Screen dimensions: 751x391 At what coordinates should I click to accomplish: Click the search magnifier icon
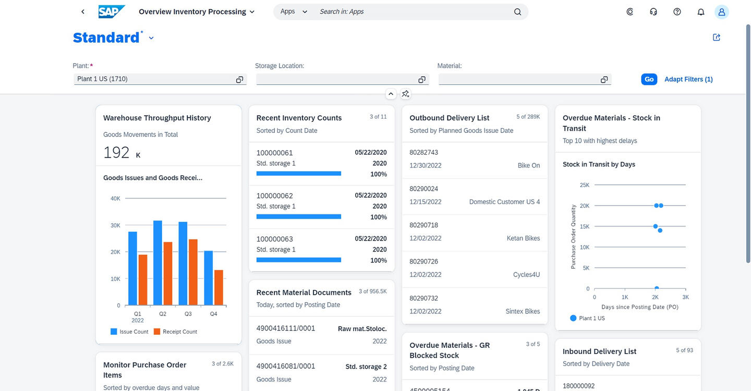pyautogui.click(x=517, y=11)
